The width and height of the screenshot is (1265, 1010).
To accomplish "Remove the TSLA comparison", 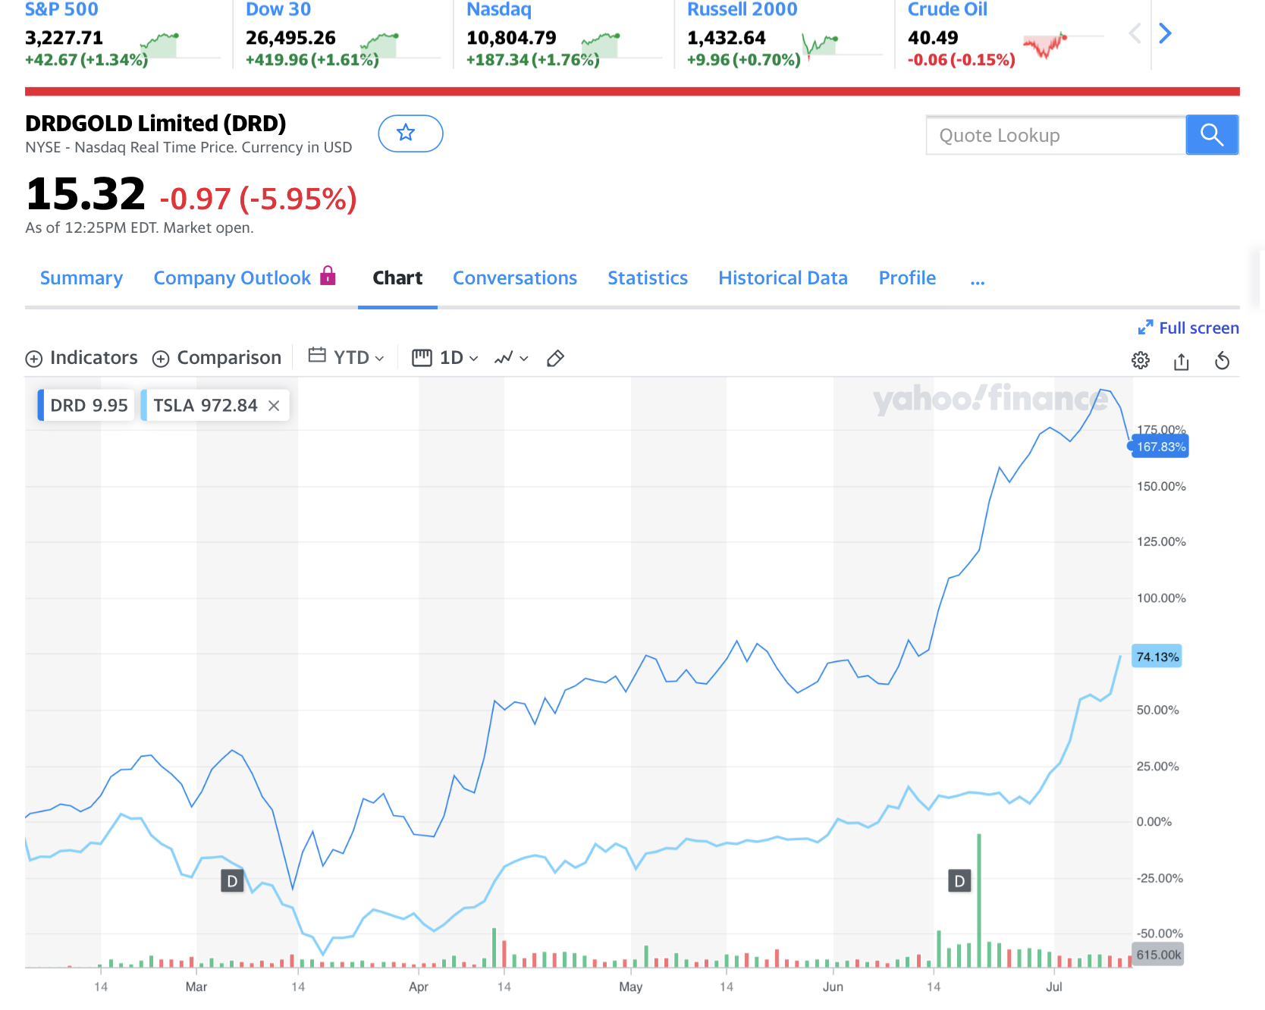I will point(274,406).
